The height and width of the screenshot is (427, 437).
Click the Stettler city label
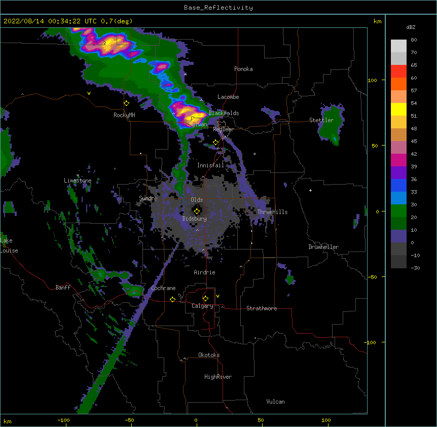321,120
